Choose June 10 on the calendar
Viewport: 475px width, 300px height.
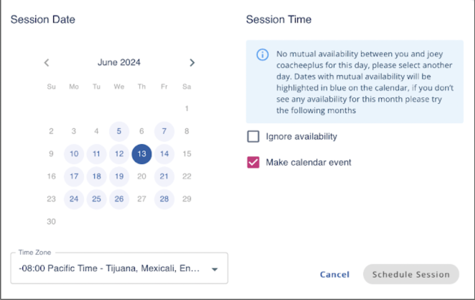point(74,154)
